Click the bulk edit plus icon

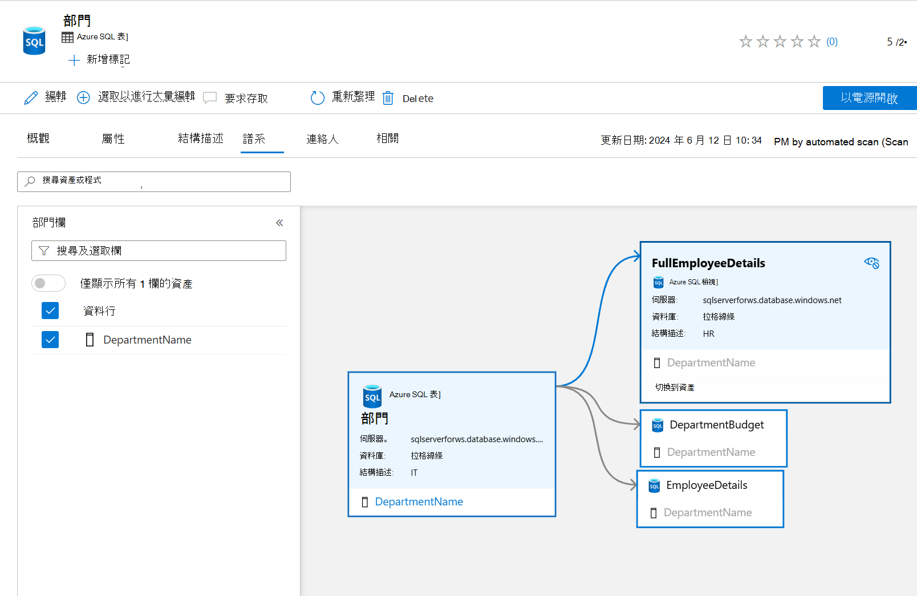pos(83,97)
